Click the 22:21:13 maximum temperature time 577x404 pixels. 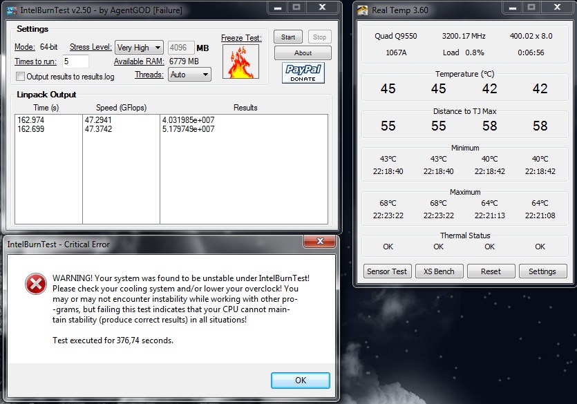[x=490, y=215]
